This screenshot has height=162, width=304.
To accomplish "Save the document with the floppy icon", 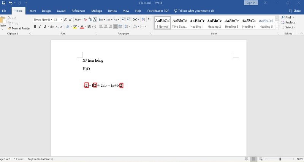I will coord(4,3).
